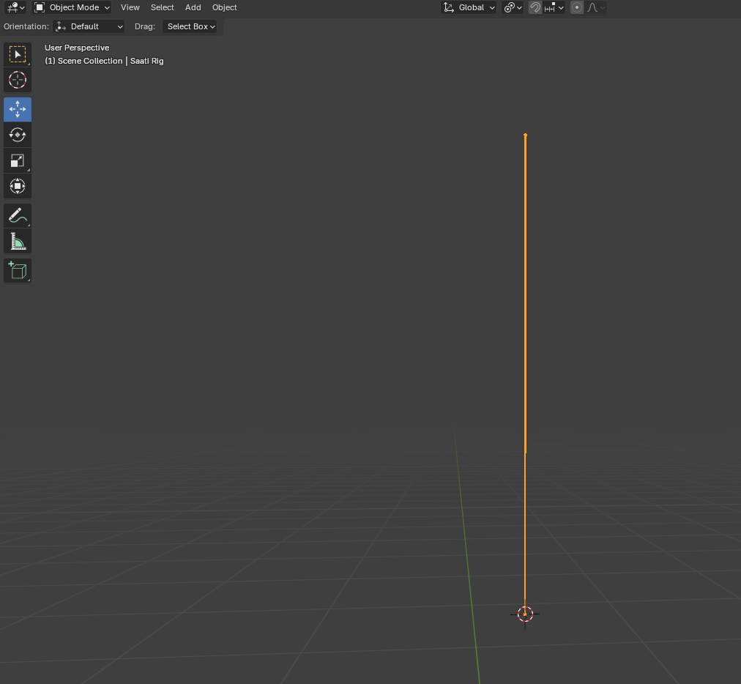Select the Rotate tool
Image resolution: width=741 pixels, height=684 pixels.
pos(18,135)
